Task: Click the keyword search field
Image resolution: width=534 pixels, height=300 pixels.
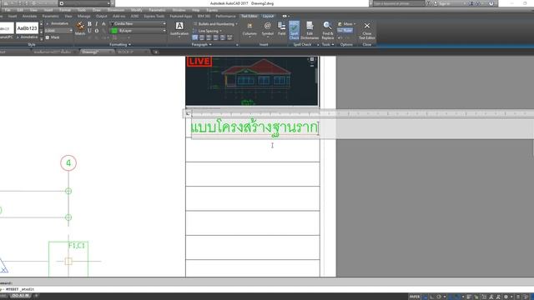Action: 398,3
